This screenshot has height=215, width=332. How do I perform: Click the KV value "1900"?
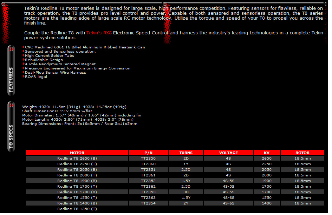[x=267, y=181]
